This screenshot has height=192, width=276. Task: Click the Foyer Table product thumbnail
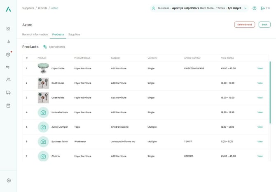43,68
